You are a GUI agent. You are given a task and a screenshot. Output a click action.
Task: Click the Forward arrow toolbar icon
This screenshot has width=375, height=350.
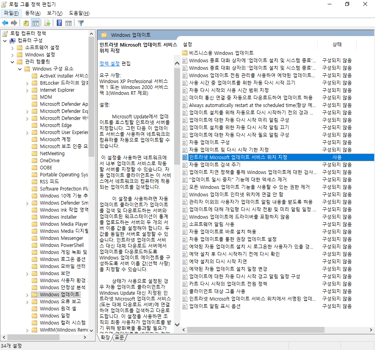click(14, 23)
